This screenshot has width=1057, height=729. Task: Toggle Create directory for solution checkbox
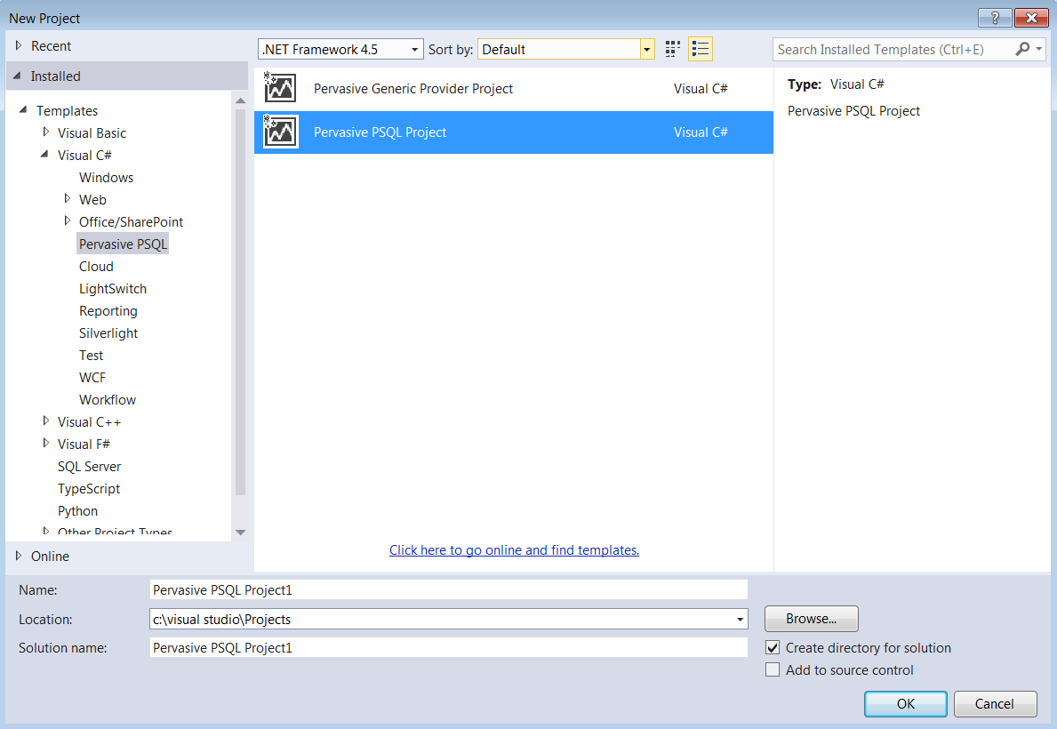click(773, 648)
